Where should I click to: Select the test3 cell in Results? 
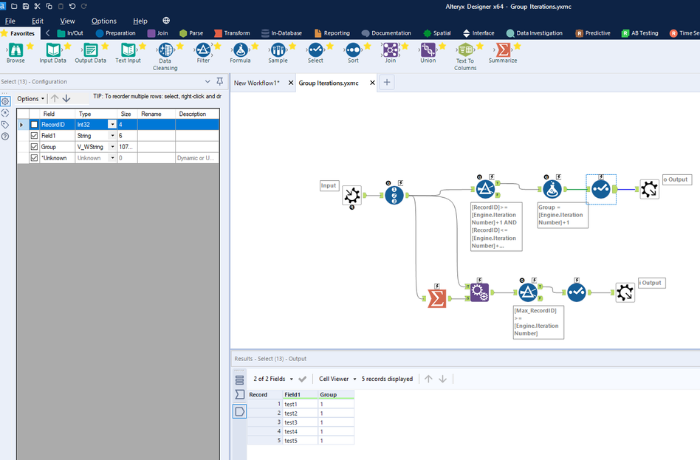[301, 422]
